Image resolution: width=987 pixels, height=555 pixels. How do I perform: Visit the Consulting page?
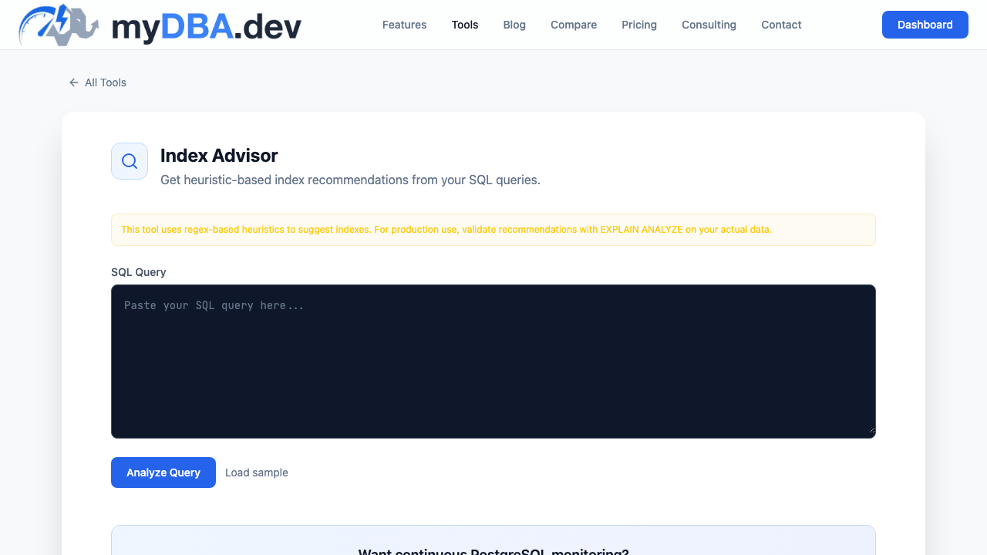point(709,25)
